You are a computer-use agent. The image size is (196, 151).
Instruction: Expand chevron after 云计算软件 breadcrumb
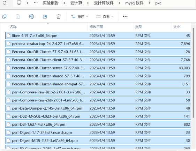coord(119,3)
